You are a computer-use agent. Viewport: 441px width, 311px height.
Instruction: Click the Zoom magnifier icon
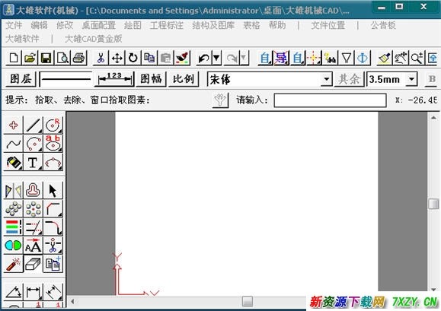click(x=417, y=58)
